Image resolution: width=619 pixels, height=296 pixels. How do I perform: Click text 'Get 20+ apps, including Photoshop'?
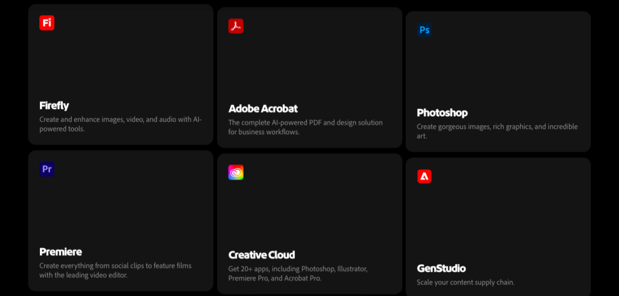[x=280, y=269]
